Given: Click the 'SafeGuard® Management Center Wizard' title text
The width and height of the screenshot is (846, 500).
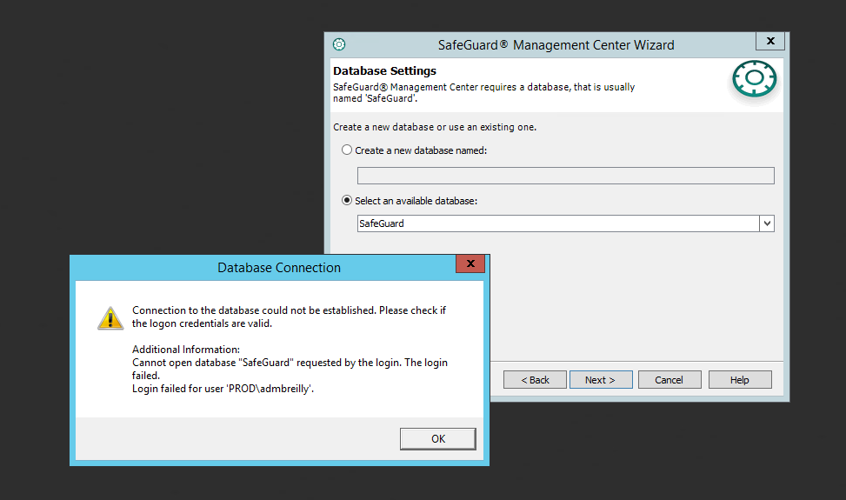Looking at the screenshot, I should tap(556, 44).
